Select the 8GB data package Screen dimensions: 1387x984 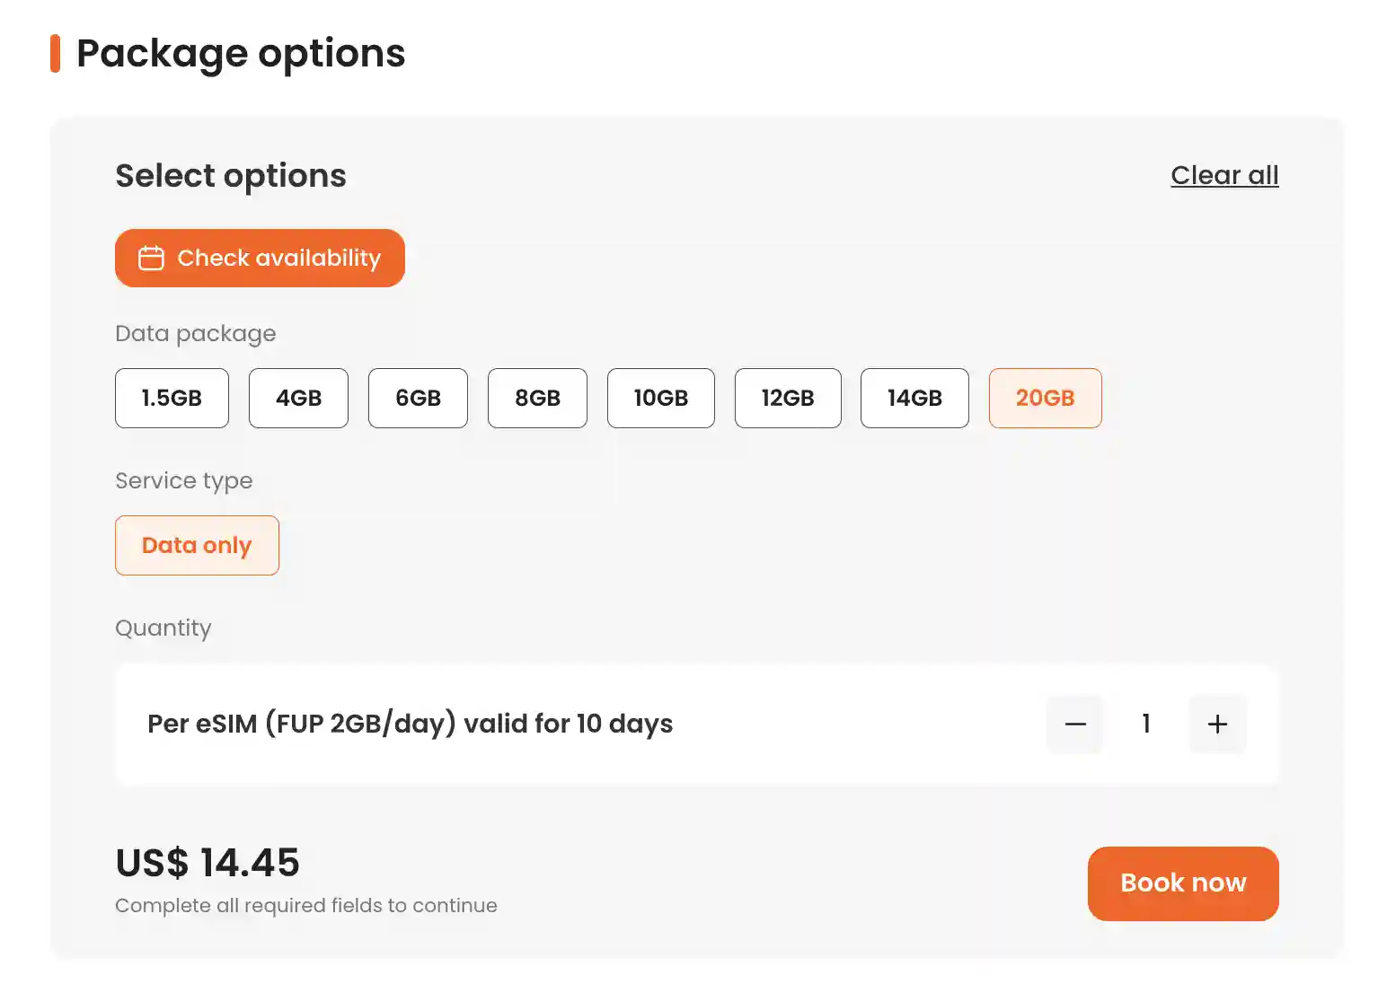(537, 398)
